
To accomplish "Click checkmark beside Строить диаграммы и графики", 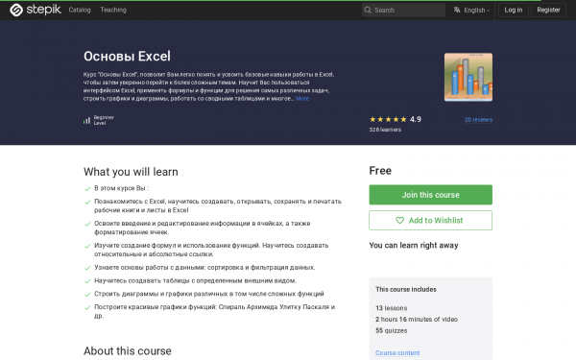I will click(87, 295).
